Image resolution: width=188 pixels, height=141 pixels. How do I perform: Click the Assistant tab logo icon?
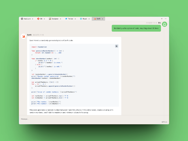pyautogui.click(x=22, y=19)
